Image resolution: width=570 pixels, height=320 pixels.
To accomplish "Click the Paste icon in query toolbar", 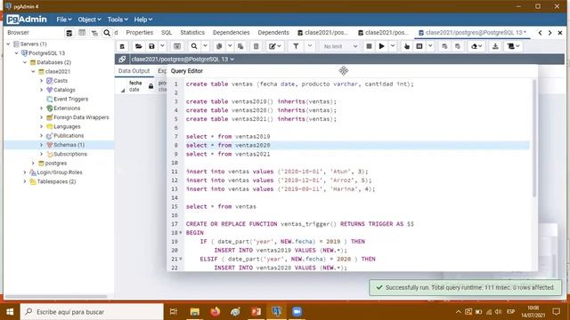I will 240,46.
